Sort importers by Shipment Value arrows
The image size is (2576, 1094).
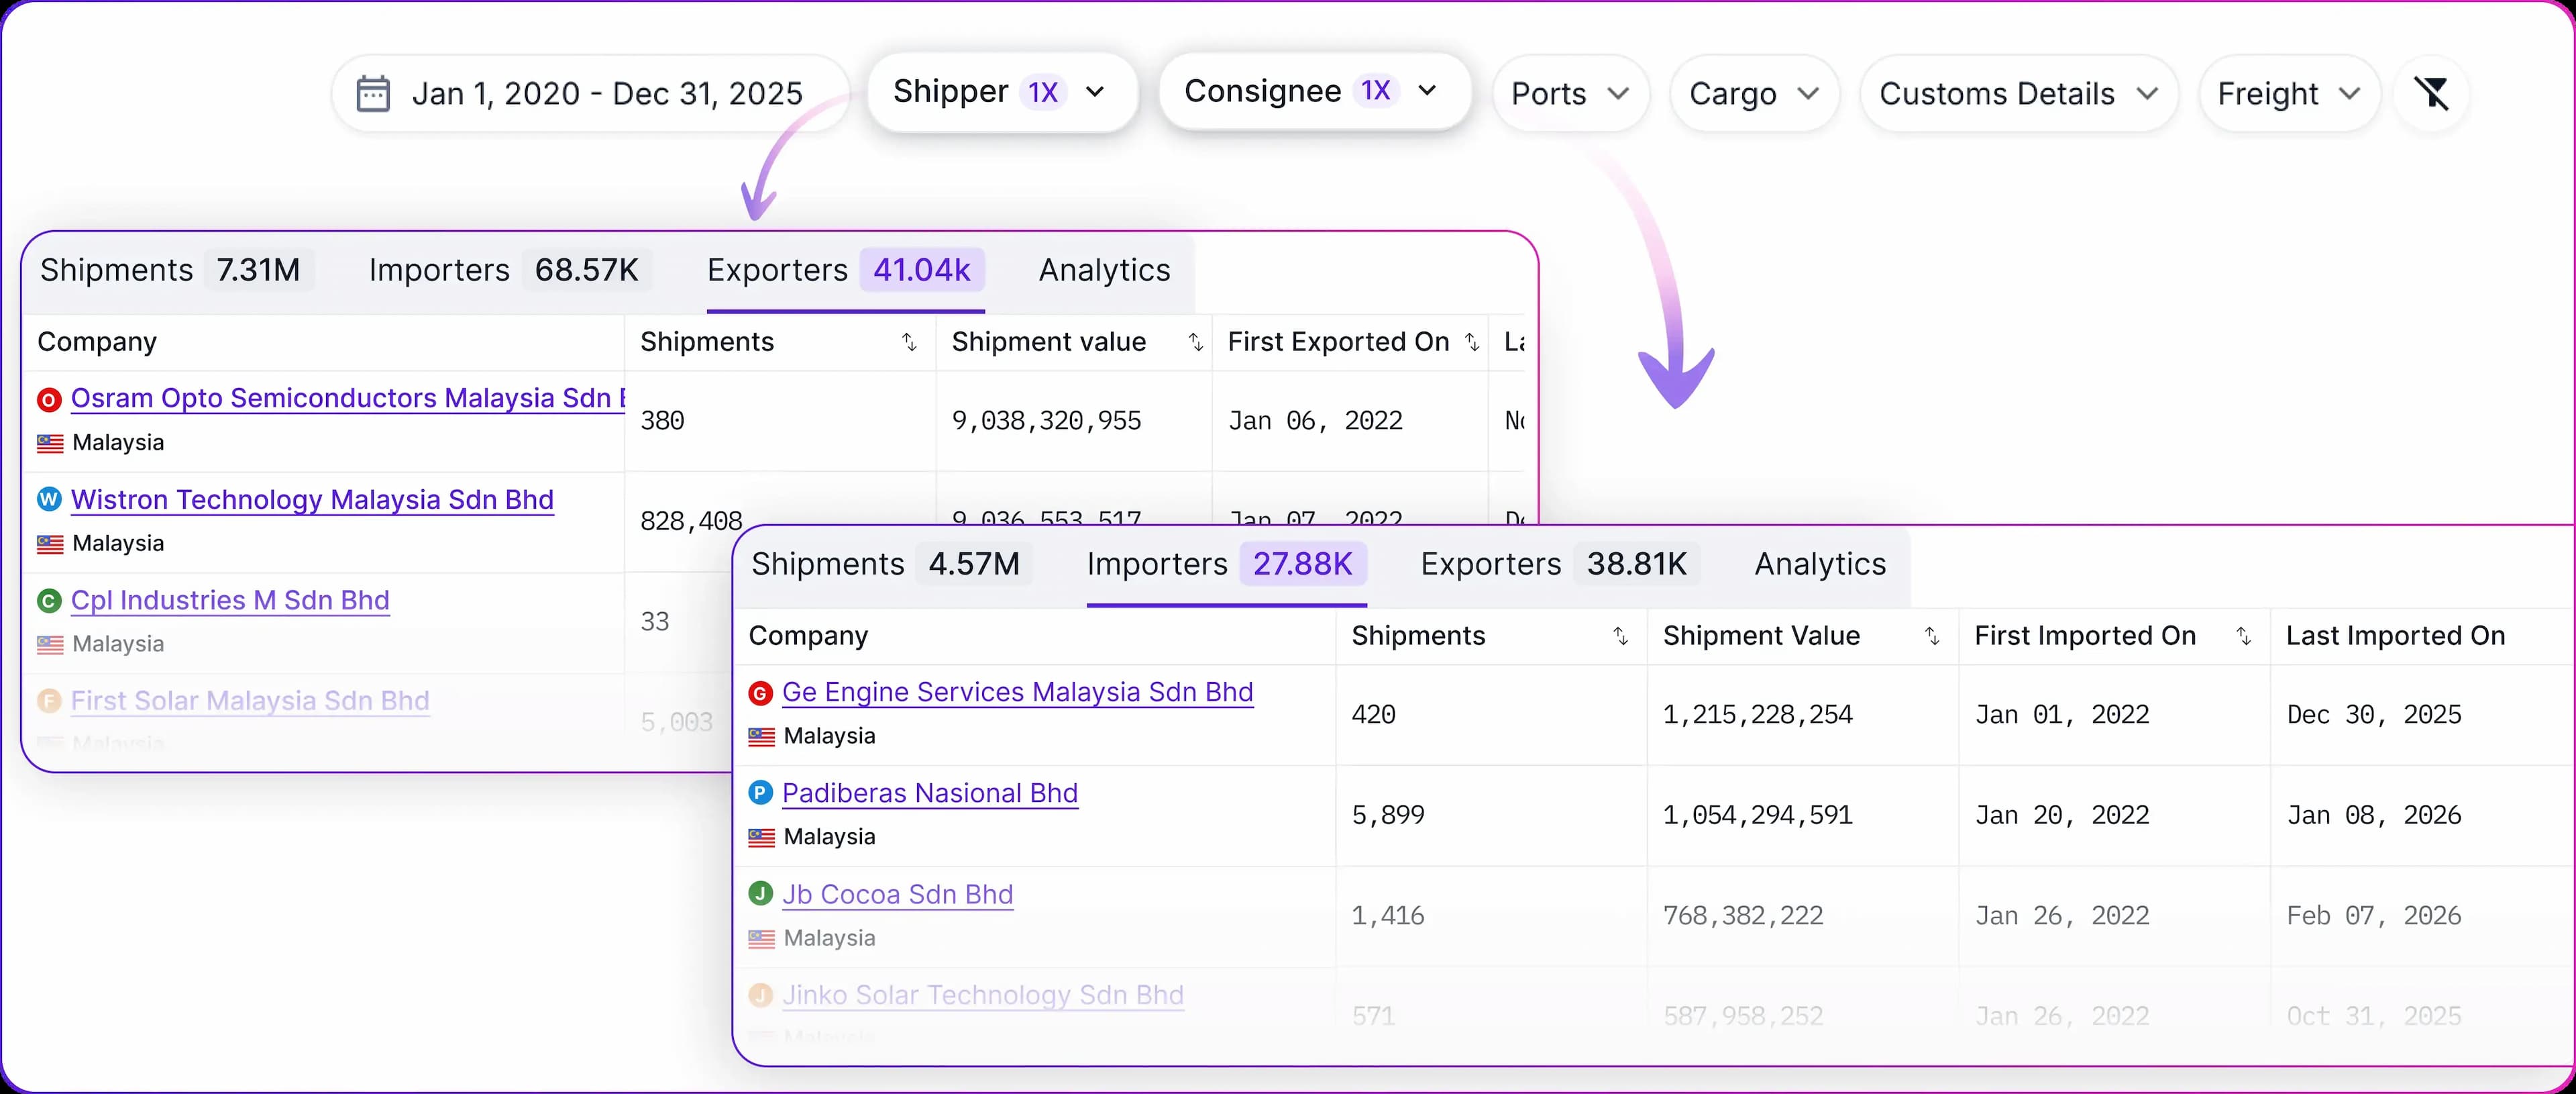pos(1932,636)
